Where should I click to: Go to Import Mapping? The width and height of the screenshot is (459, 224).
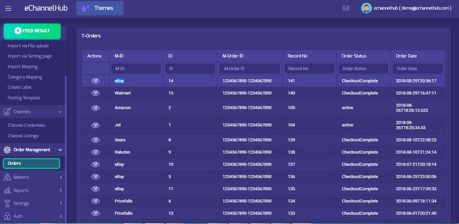22,66
